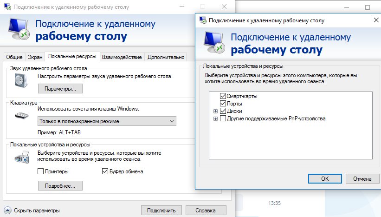Image resolution: width=381 pixels, height=217 pixels.
Task: Click the Пример: ALT+TAB text
Action: tap(59, 132)
